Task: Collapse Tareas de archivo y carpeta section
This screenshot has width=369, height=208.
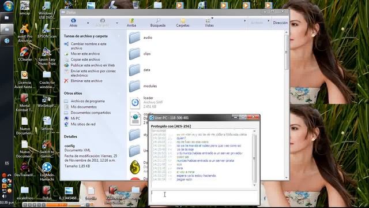Action: (119, 36)
